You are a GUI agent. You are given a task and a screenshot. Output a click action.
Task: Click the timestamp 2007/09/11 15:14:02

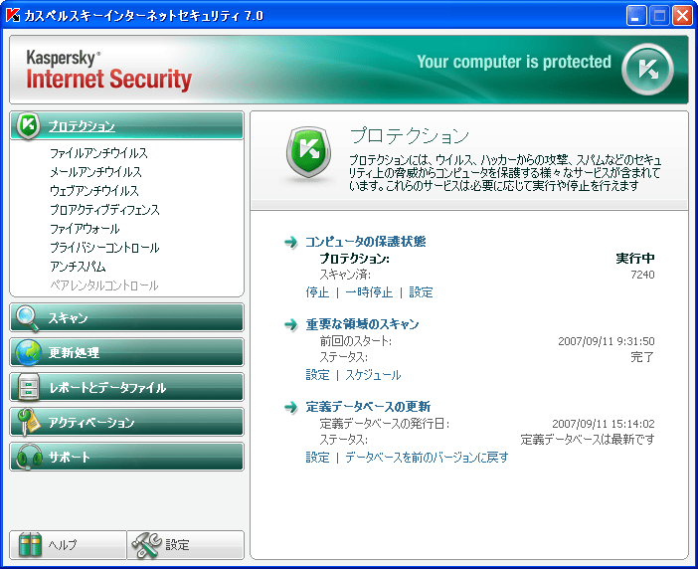coord(604,424)
